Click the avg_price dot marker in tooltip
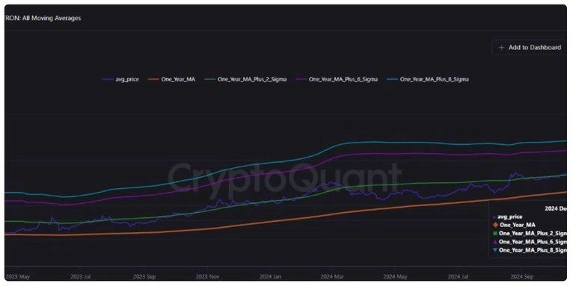 pos(494,217)
